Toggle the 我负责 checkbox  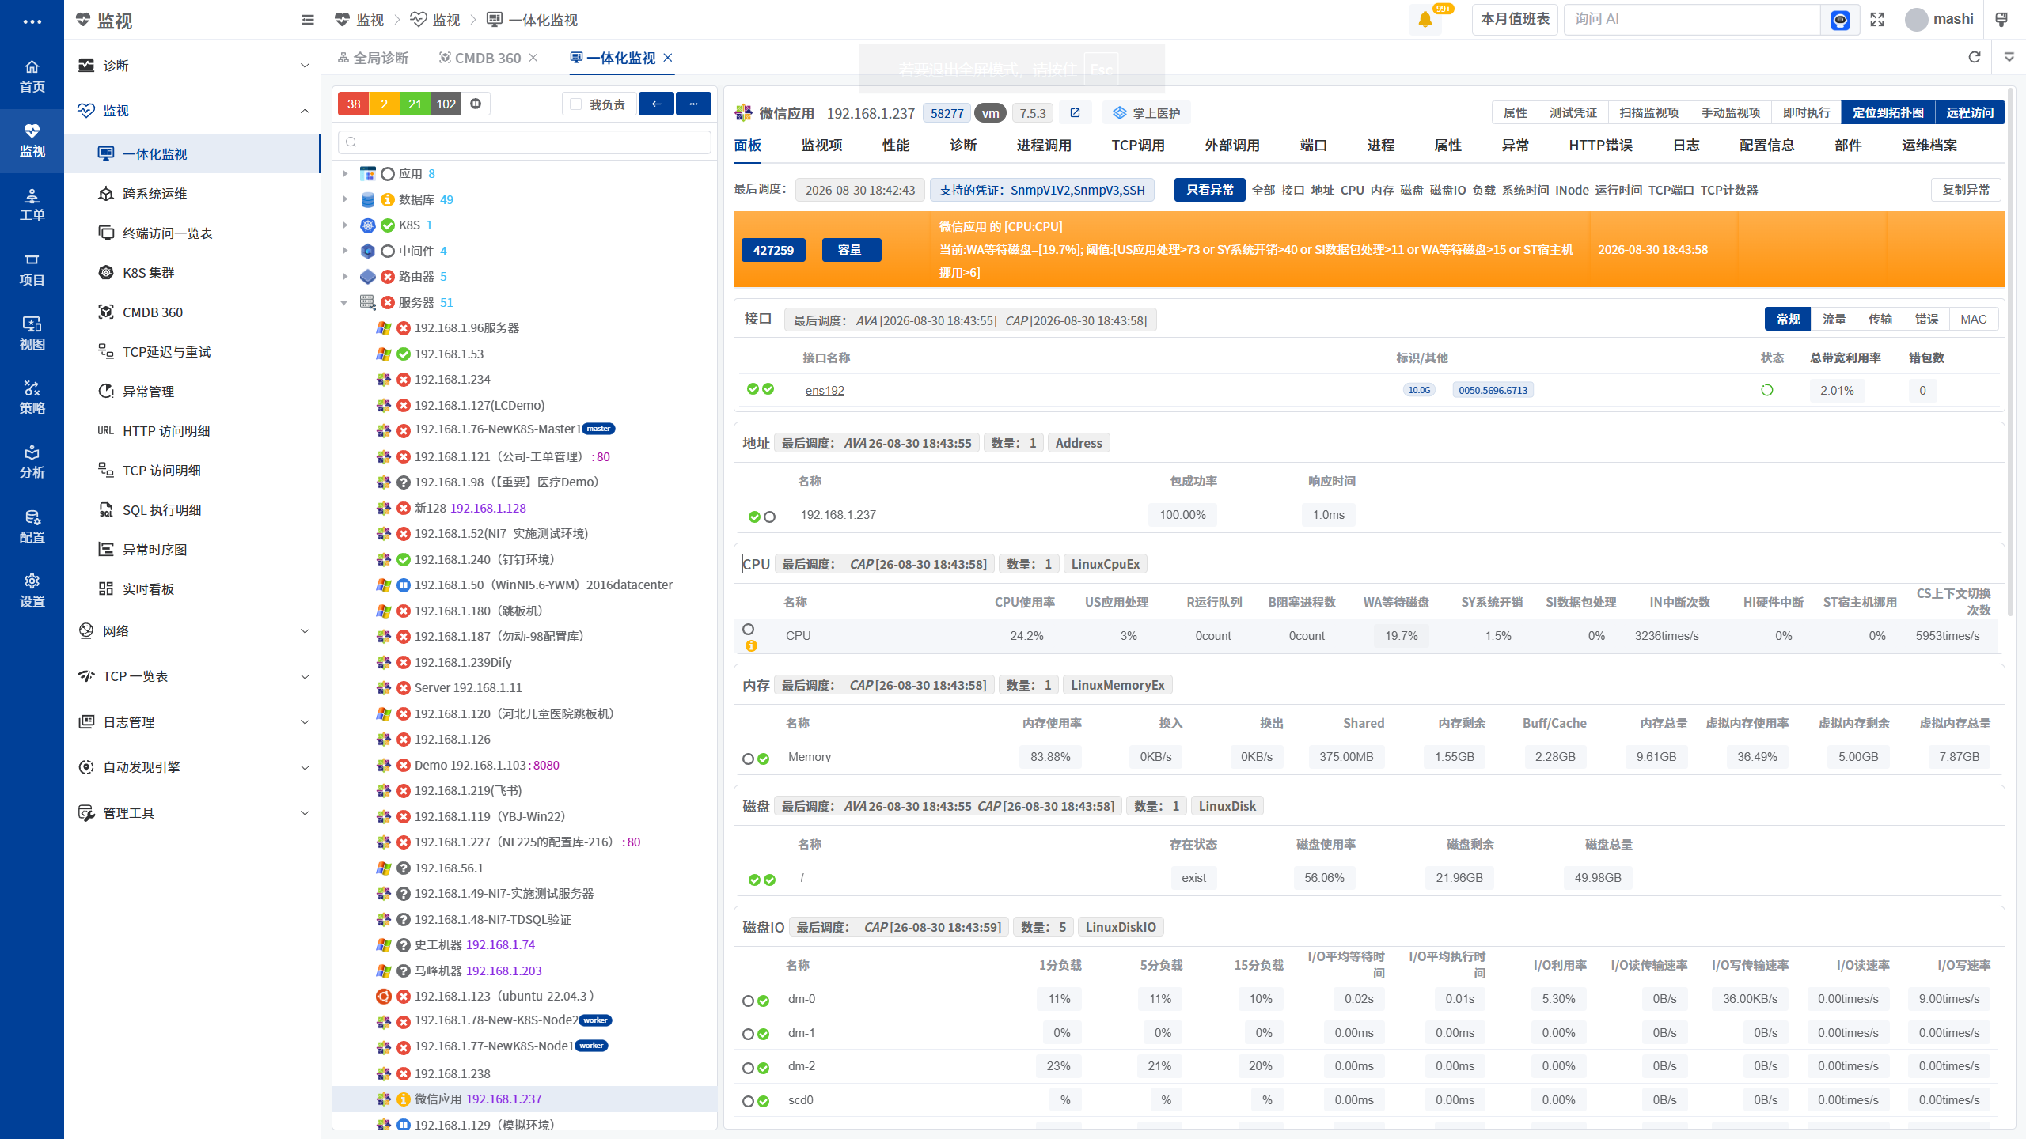click(x=575, y=104)
